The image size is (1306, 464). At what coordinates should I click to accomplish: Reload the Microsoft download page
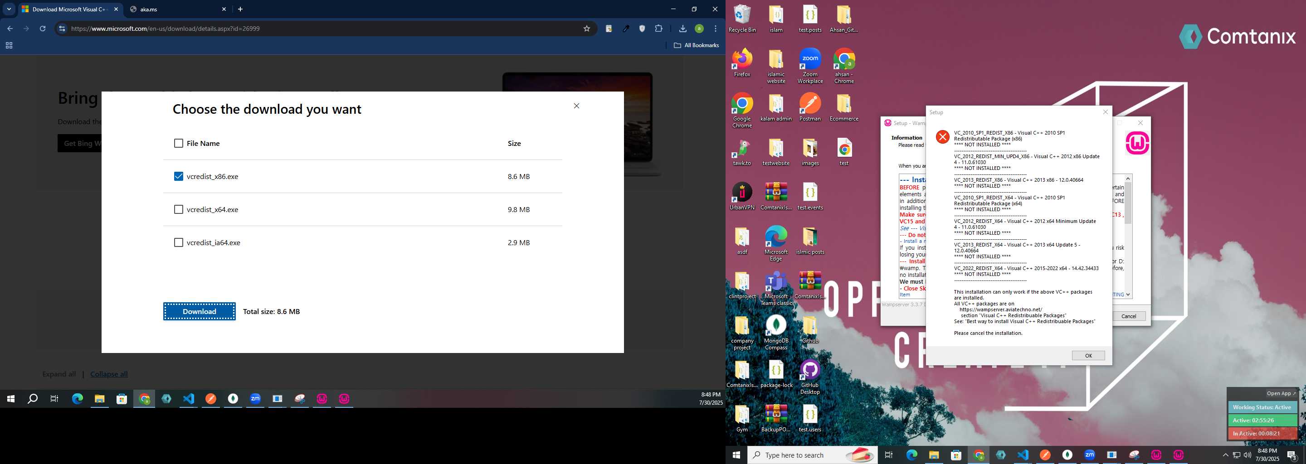(x=43, y=29)
